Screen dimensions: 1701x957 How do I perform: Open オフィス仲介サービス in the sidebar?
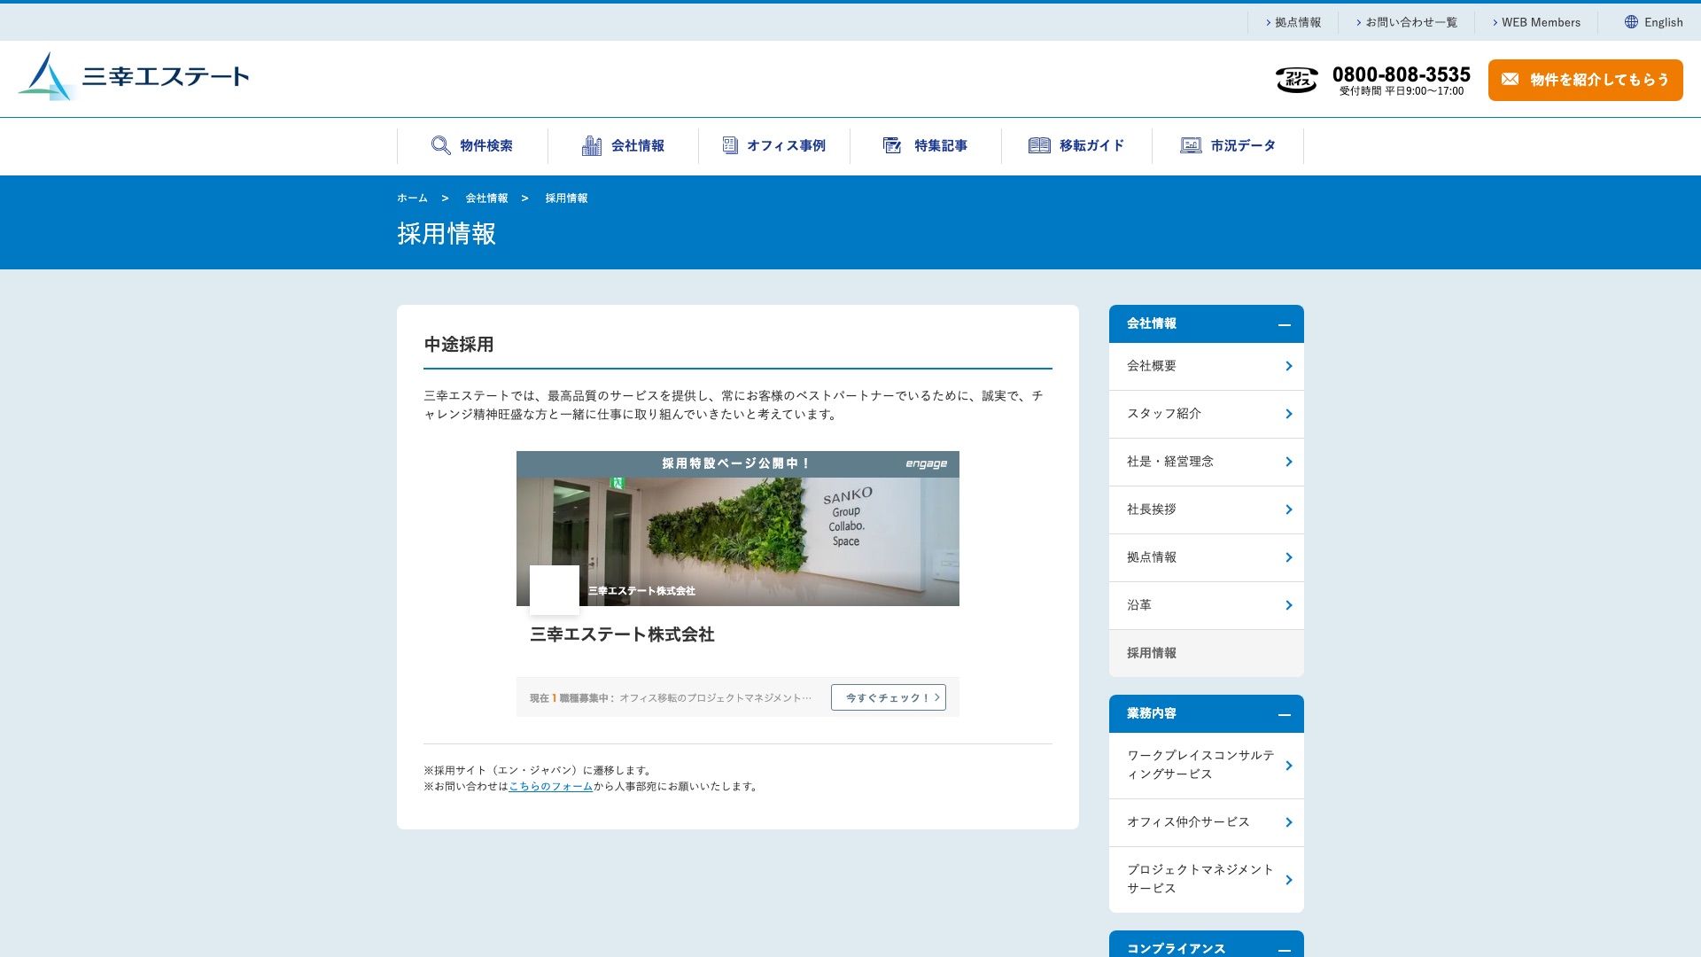pos(1206,822)
